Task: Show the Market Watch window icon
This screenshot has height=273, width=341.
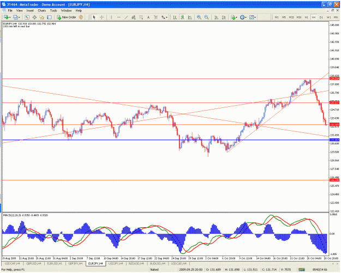Action: pos(27,17)
